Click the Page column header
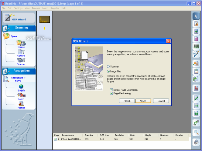The height and width of the screenshot is (151, 202). coord(56,135)
